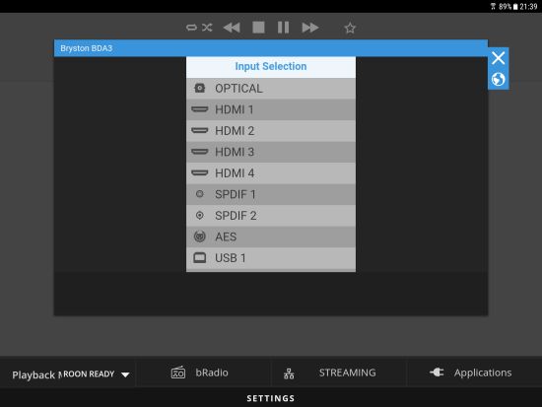Mark track as favorite with star

click(350, 28)
